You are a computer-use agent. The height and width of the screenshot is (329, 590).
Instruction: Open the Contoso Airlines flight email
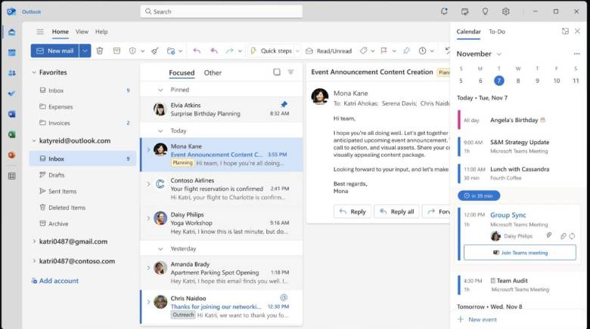tap(221, 189)
